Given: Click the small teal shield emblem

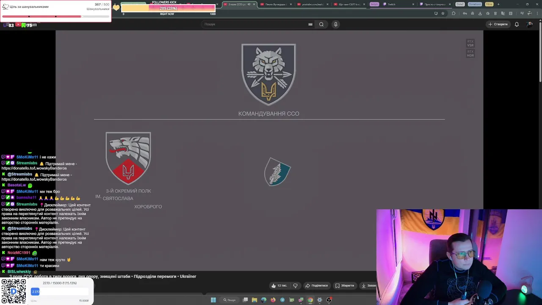Looking at the screenshot, I should tap(277, 172).
